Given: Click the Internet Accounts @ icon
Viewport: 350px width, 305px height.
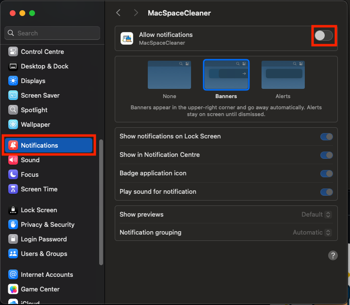Looking at the screenshot, I should click(x=13, y=274).
